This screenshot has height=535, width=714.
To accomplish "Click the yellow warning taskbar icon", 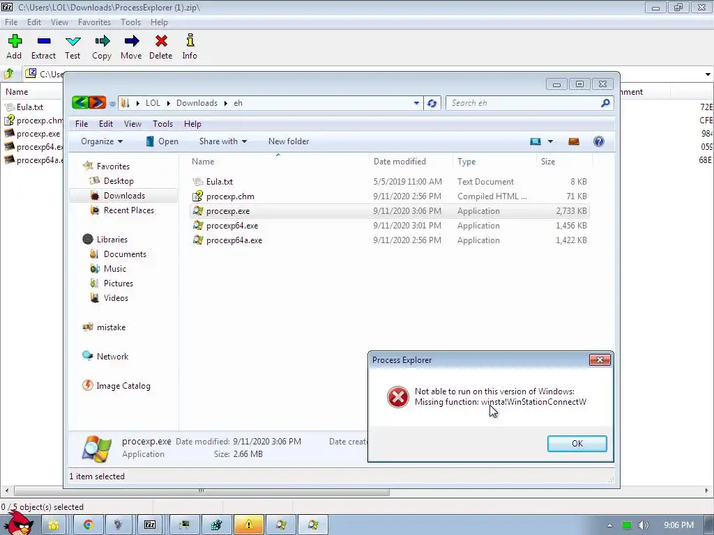I will [249, 525].
